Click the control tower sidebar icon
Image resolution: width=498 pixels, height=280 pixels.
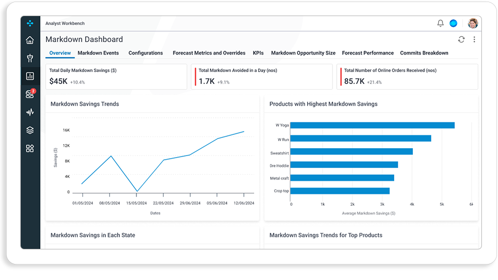point(30,58)
